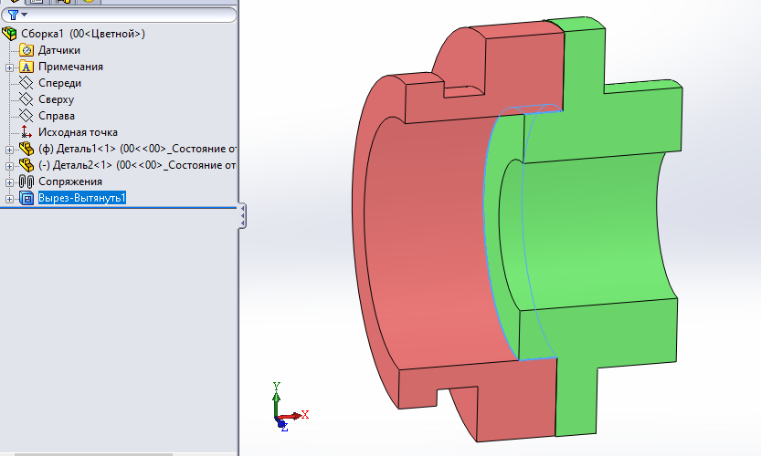Select the Исходная точка origin icon
Screen dimensions: 761x456
tap(26, 132)
